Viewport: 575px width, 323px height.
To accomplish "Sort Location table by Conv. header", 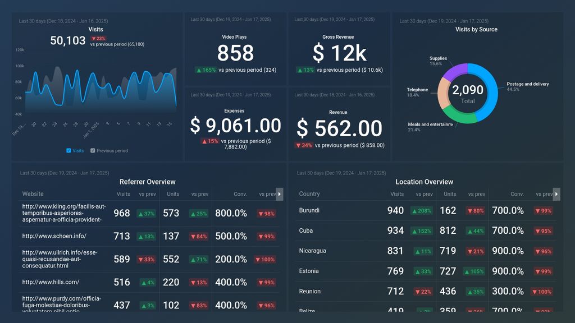I will pos(517,194).
